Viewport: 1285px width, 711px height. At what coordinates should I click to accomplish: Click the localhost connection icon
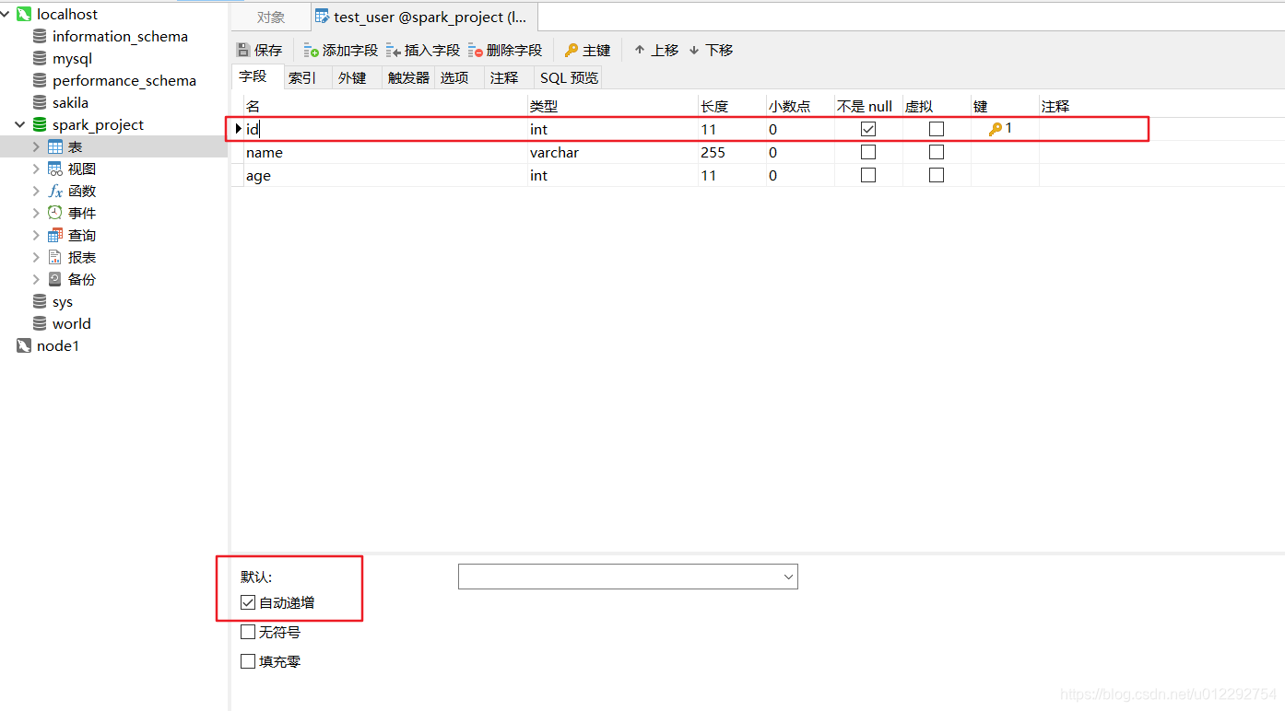click(x=24, y=14)
